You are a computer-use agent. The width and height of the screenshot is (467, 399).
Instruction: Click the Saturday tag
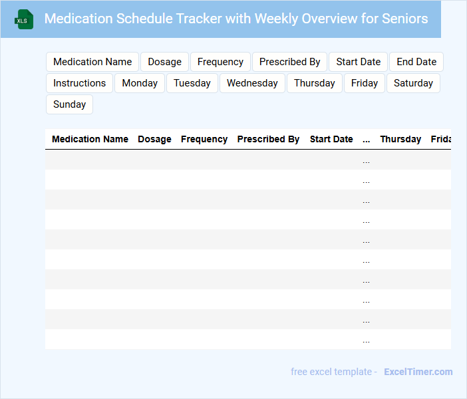pos(413,83)
